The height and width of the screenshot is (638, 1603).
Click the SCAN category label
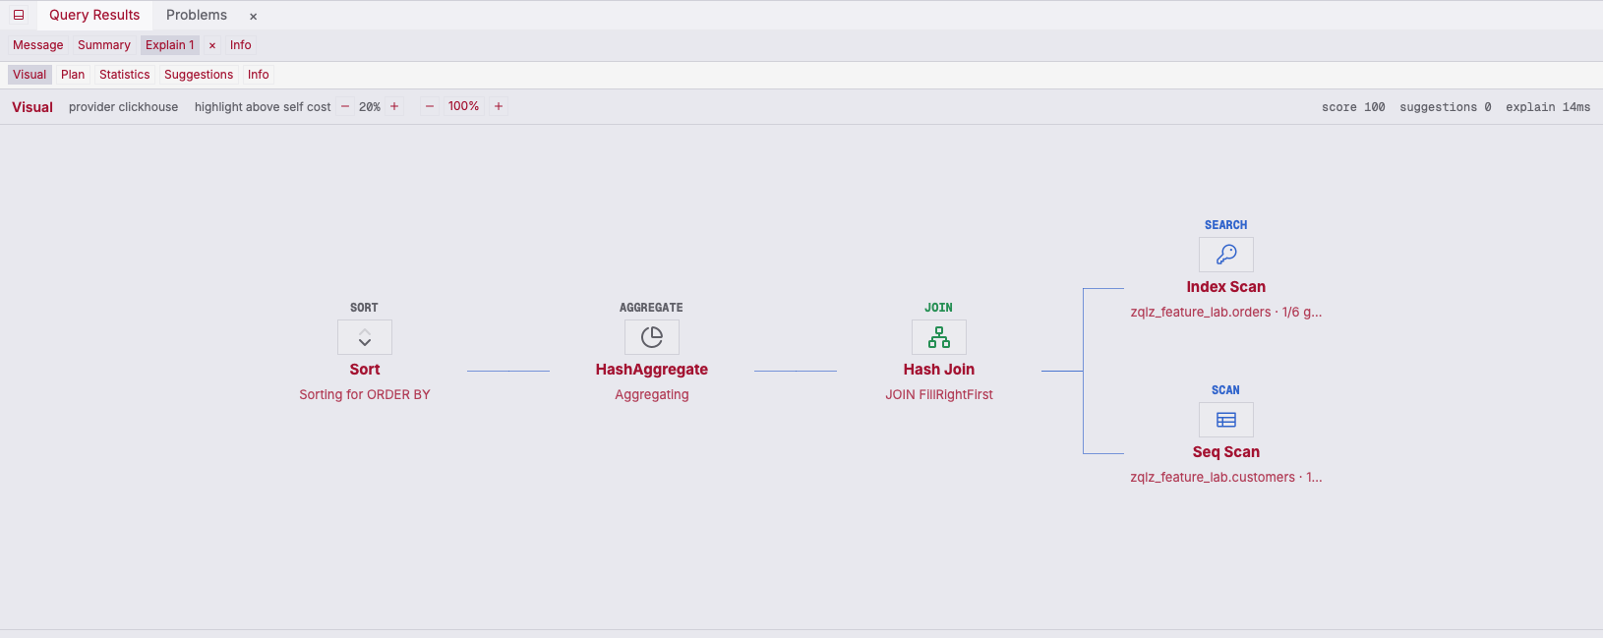1226,390
